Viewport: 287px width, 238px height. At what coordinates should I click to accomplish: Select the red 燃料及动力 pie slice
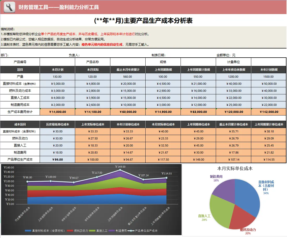[241, 219]
